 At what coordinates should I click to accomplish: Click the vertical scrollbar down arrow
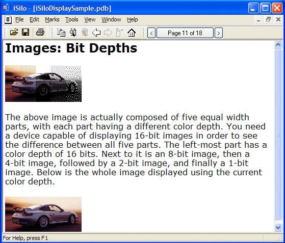click(x=278, y=227)
